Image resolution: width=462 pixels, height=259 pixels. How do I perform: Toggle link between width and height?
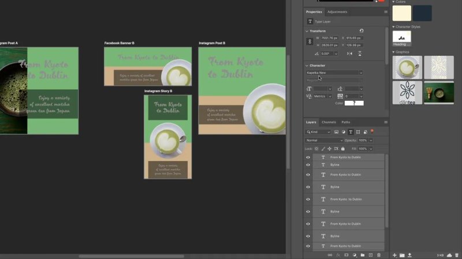coord(310,41)
